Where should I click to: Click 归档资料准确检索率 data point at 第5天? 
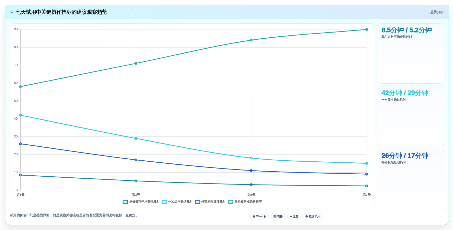point(251,40)
